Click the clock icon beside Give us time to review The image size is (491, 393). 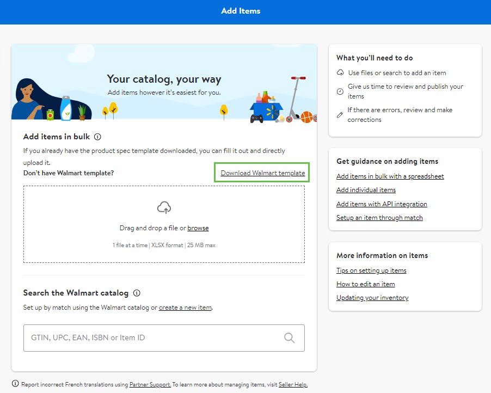click(x=340, y=91)
